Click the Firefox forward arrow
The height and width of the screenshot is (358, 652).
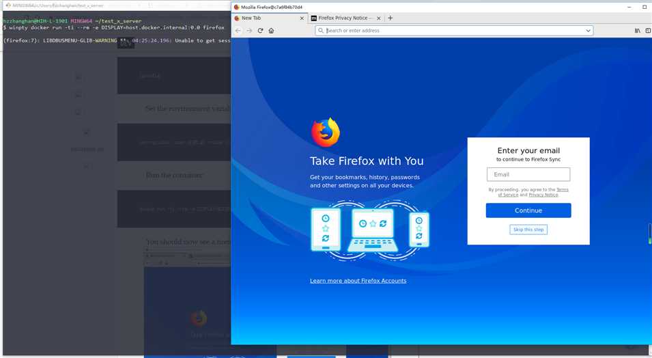pos(249,30)
